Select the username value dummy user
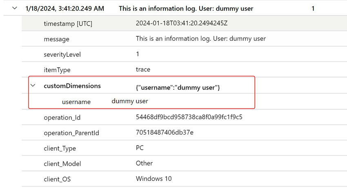 point(130,101)
